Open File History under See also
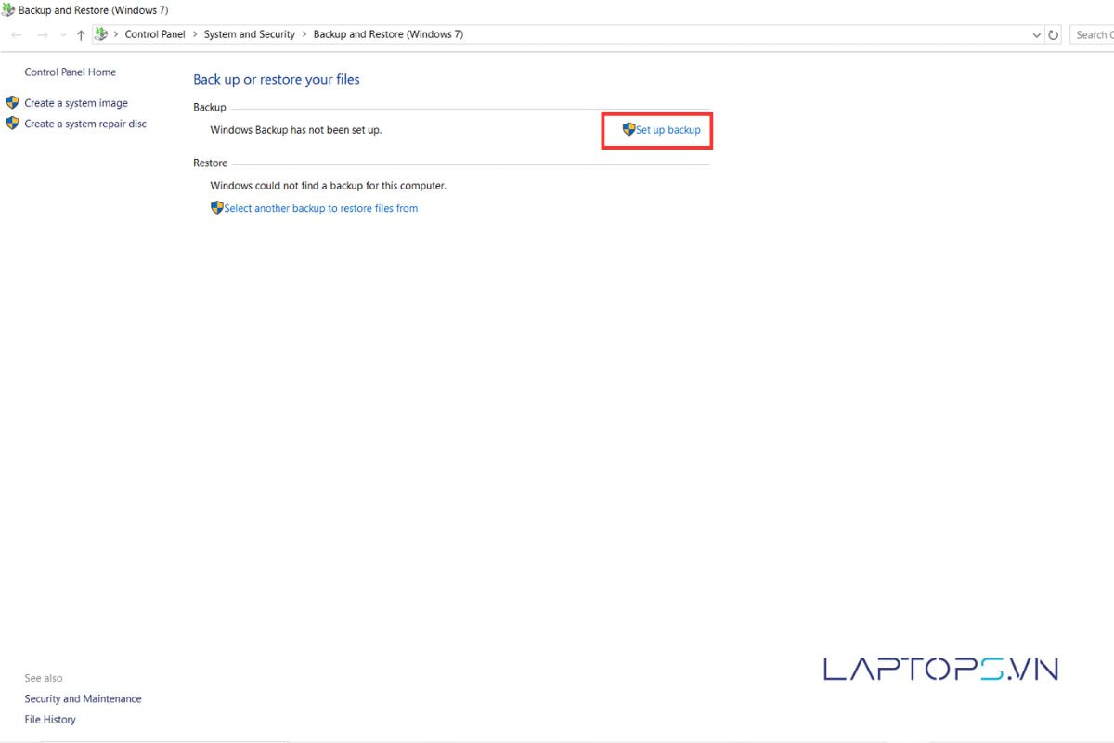 (x=50, y=720)
